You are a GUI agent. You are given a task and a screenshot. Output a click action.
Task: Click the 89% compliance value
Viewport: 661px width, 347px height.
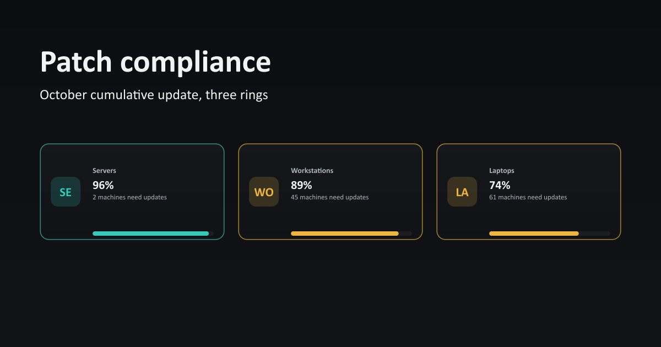pos(301,185)
